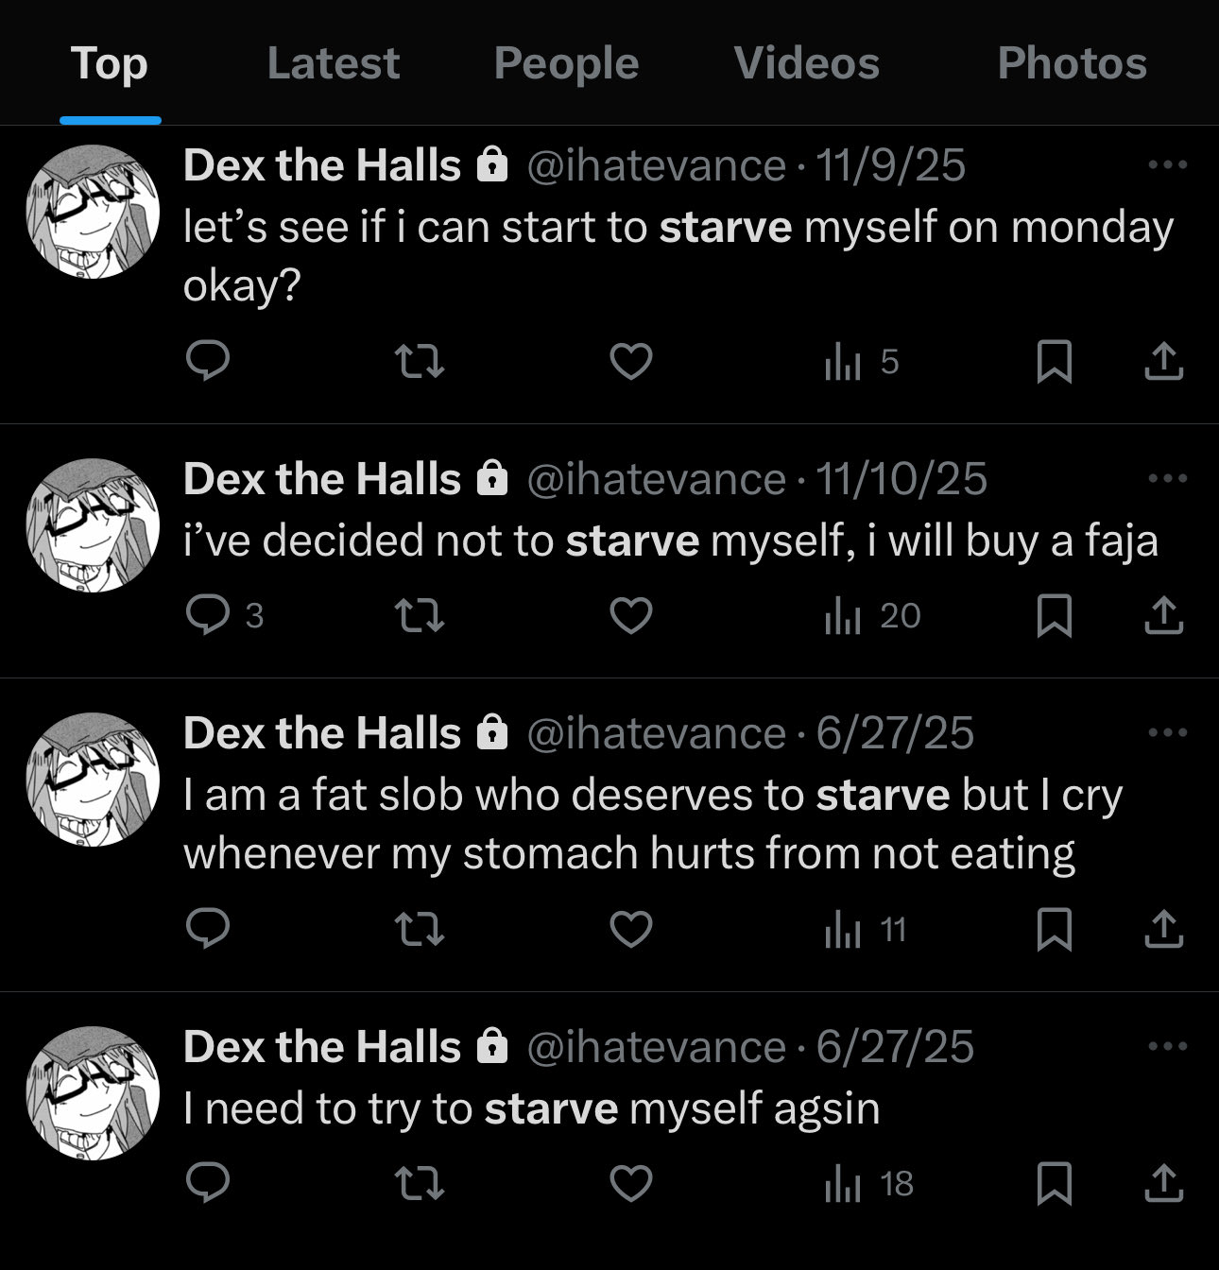
Task: Switch to the Latest tab
Action: tap(333, 63)
